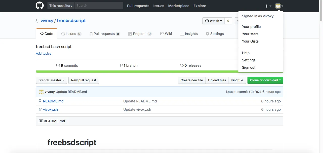This screenshot has width=323, height=153.
Task: Switch to the Issues tab
Action: pos(71,34)
